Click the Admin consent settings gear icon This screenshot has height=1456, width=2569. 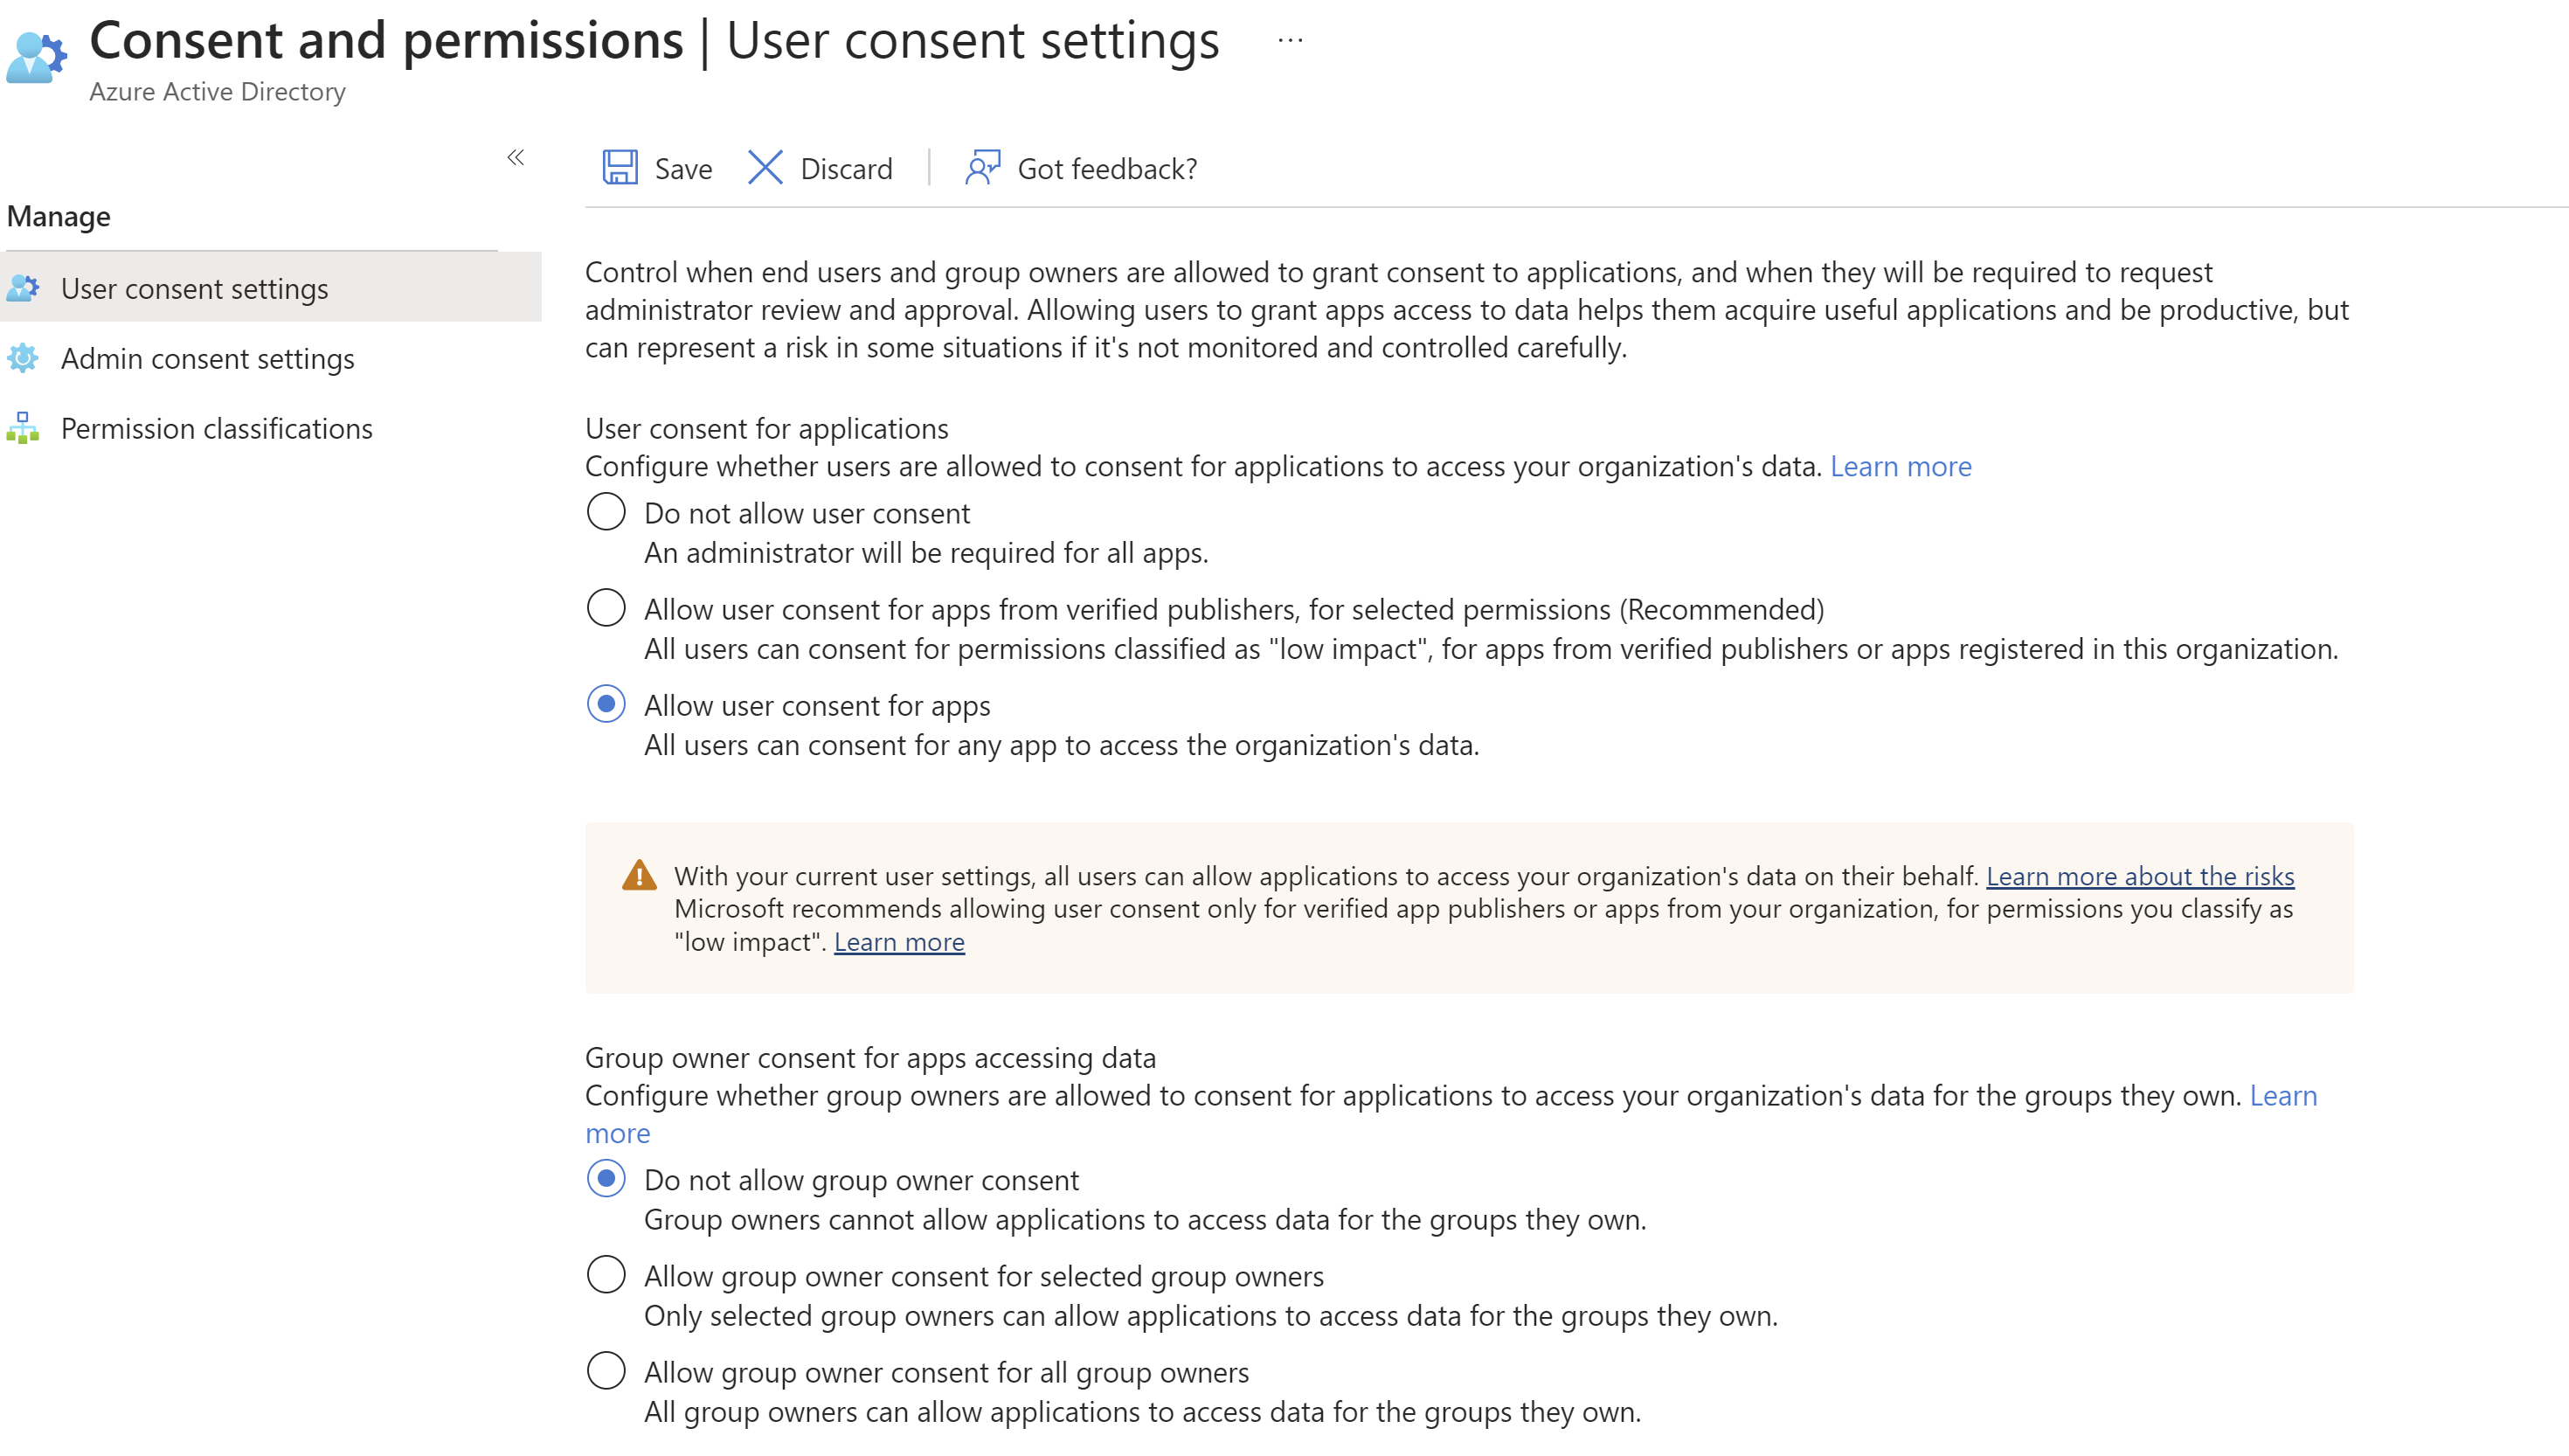(23, 358)
